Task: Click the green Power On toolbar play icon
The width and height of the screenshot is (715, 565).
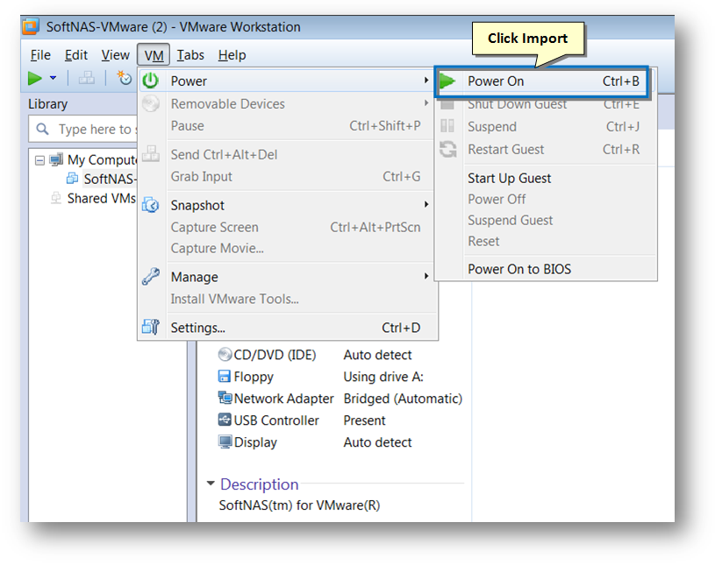Action: pyautogui.click(x=35, y=78)
